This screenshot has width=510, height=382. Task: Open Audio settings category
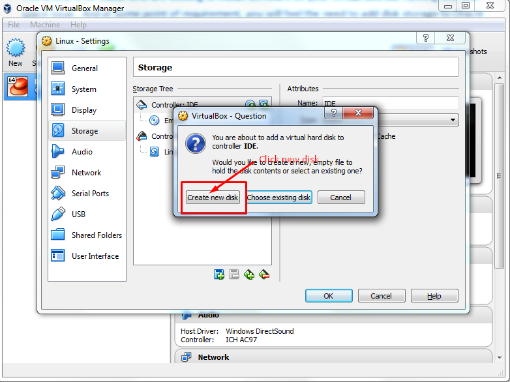tap(87, 151)
